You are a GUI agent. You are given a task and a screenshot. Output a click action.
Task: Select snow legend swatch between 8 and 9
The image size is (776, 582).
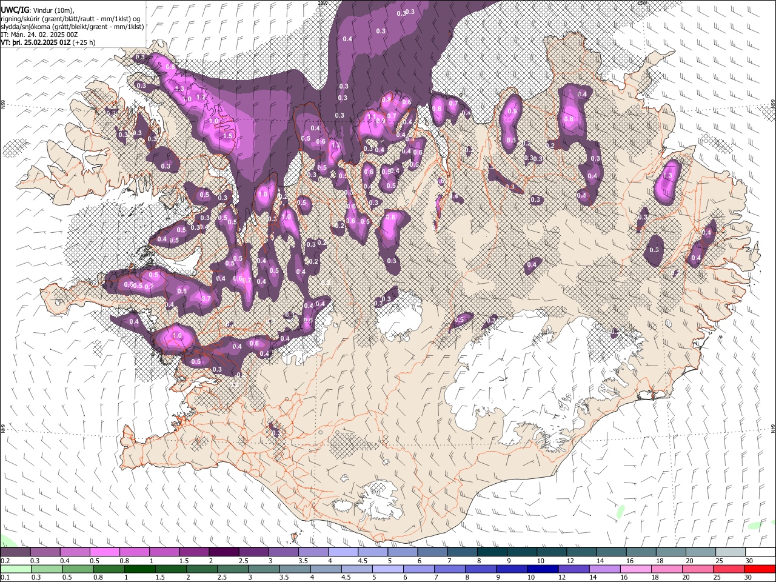click(491, 552)
